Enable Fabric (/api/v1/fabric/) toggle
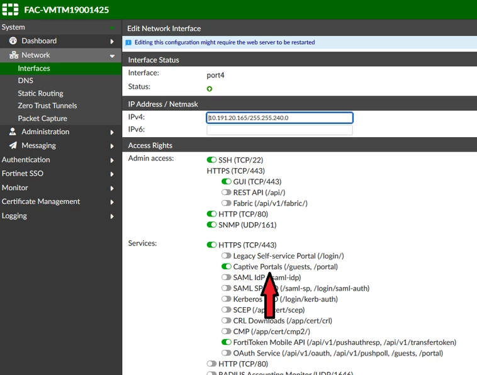Screen dimensions: 477x375 pyautogui.click(x=227, y=203)
